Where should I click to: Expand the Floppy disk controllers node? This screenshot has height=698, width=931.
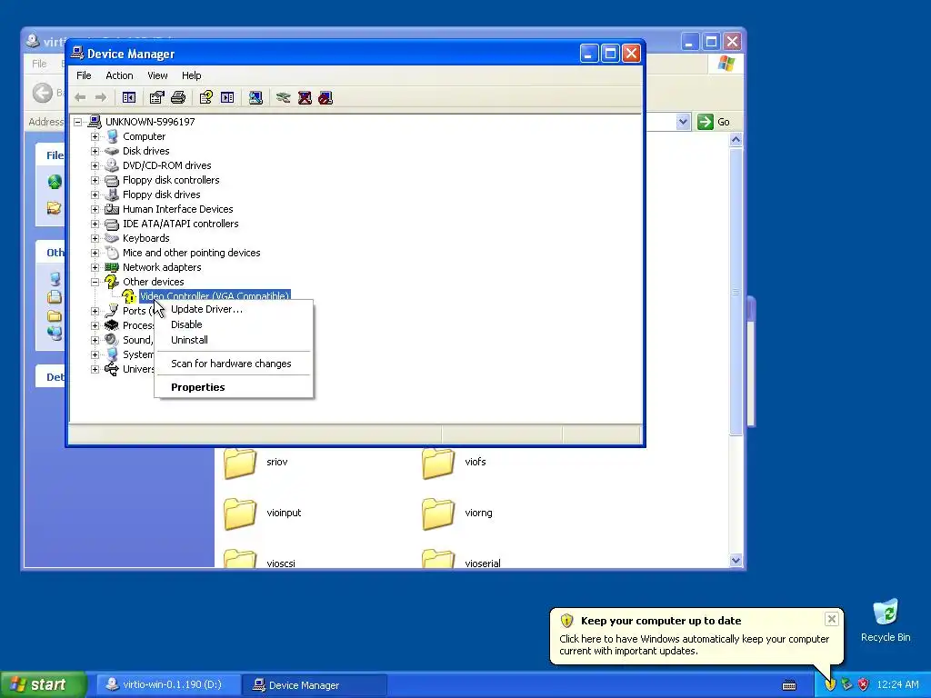click(x=95, y=180)
